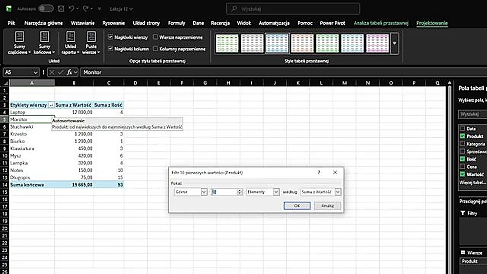Select the light blue pivot table style
487x274 pixels.
click(x=277, y=43)
